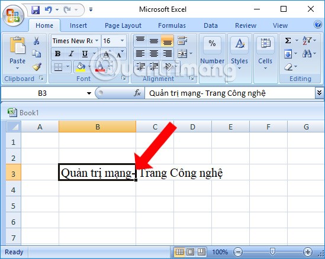Click the AutoSum sigma icon
This screenshot has height=259, width=325.
pyautogui.click(x=288, y=40)
